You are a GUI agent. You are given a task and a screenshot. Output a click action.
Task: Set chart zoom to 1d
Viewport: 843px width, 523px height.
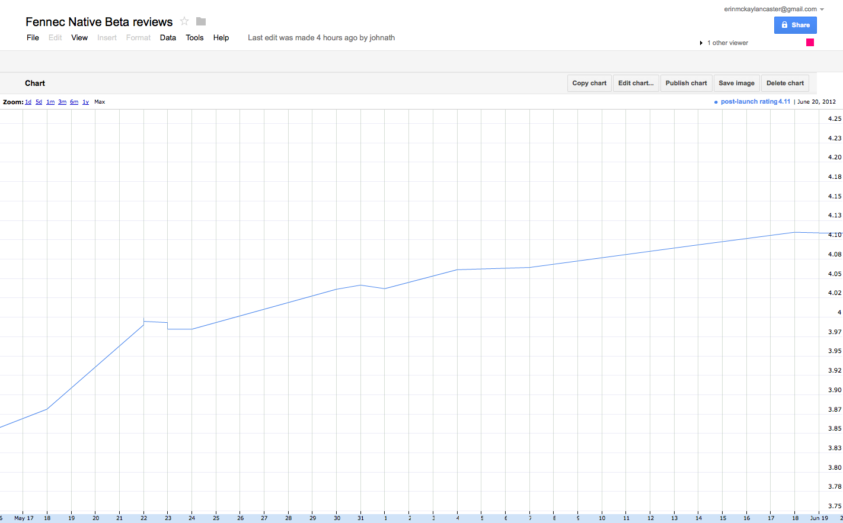(x=28, y=102)
